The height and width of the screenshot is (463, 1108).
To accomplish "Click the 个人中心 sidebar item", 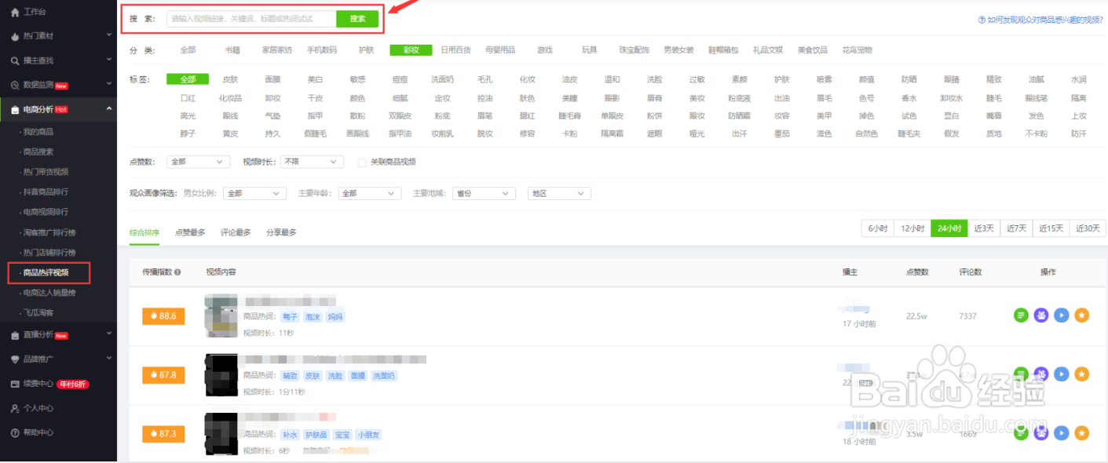I will click(x=32, y=408).
